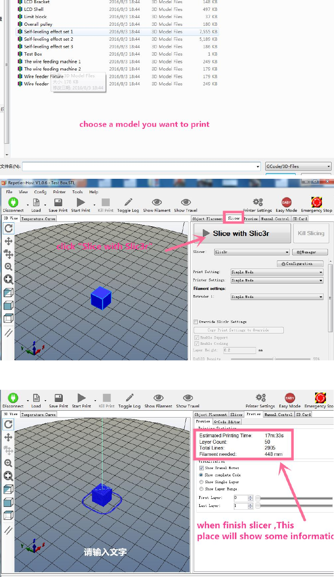
Task: Click the zoom-to-fit icon in Slicer-tab window
Action: tap(8, 279)
